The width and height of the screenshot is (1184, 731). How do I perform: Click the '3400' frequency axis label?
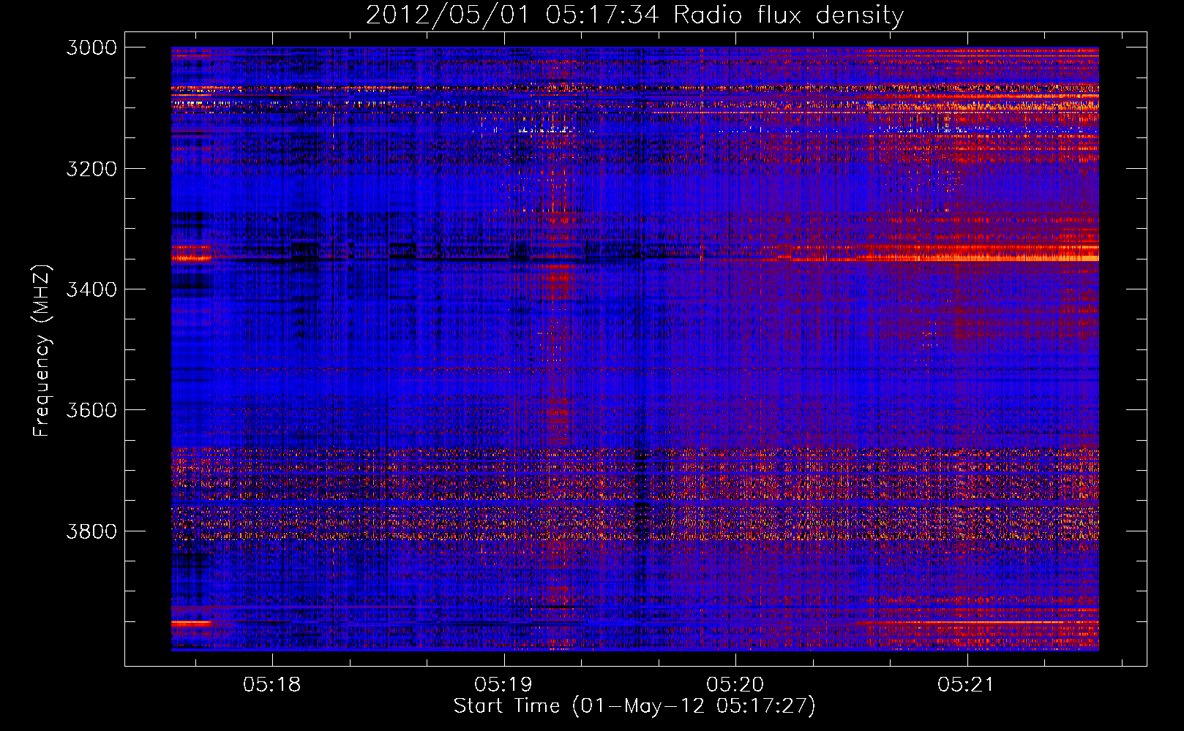point(91,289)
